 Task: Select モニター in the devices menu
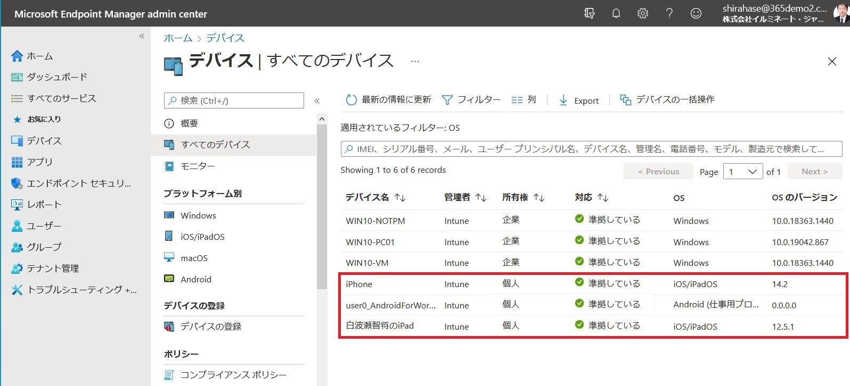point(233,166)
